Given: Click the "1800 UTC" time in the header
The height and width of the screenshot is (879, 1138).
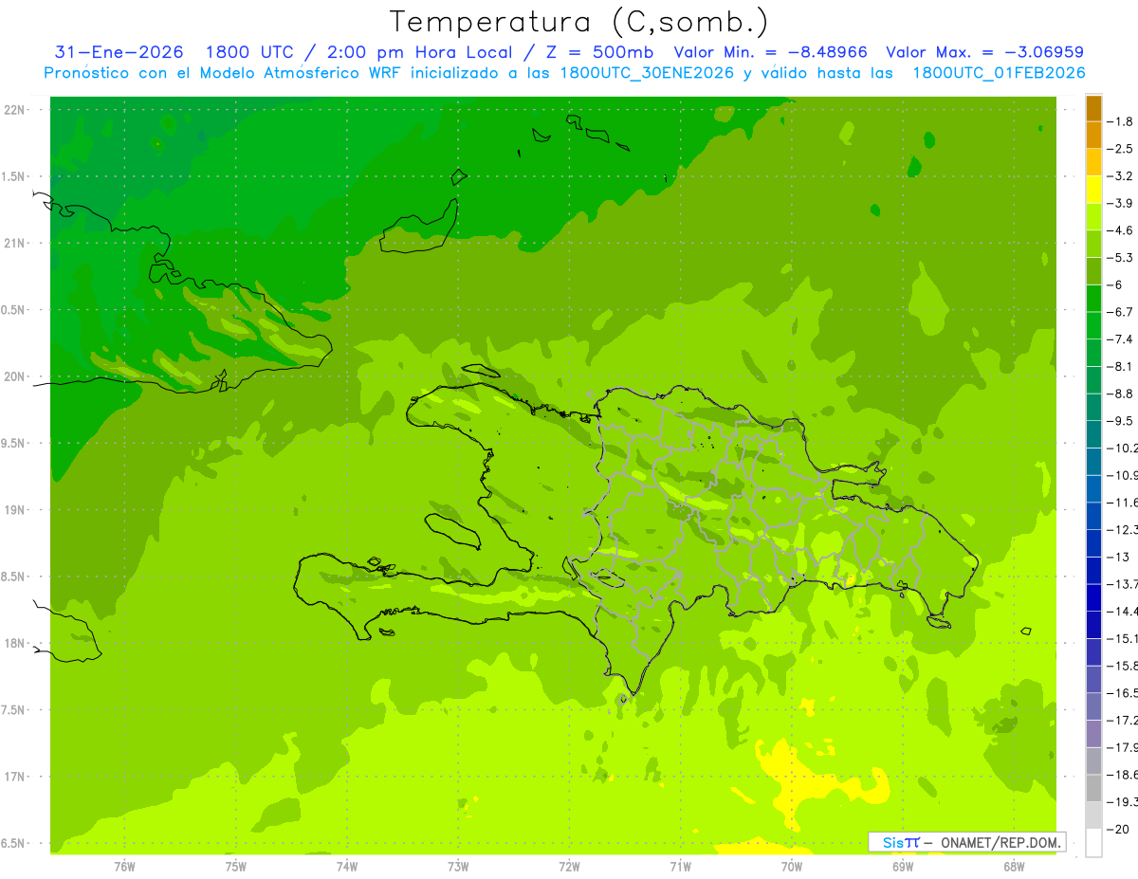Looking at the screenshot, I should point(248,52).
